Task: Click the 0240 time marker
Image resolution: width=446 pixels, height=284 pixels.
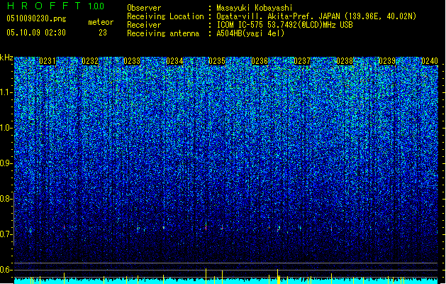Action: [430, 61]
